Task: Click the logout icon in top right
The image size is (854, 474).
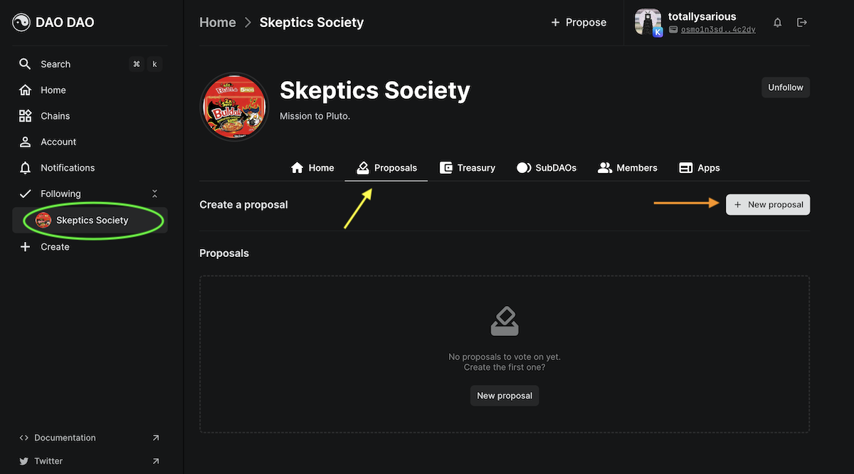Action: (802, 23)
